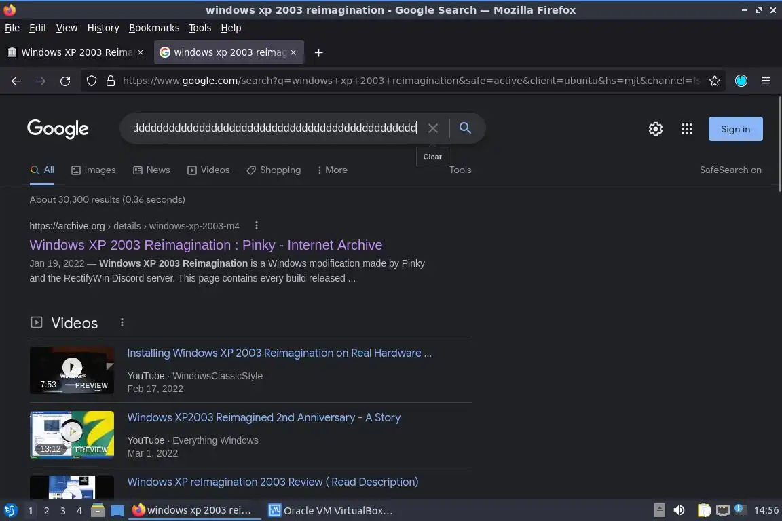The width and height of the screenshot is (782, 521).
Task: Switch to Videos results tab
Action: coord(208,170)
